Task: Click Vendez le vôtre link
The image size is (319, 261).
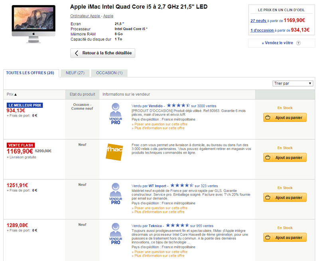Action: click(x=278, y=43)
